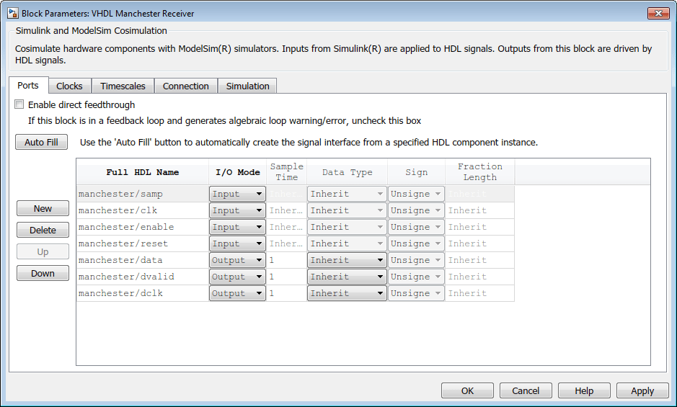Open Data Type dropdown for manchester/data
This screenshot has width=677, height=407.
coord(347,260)
